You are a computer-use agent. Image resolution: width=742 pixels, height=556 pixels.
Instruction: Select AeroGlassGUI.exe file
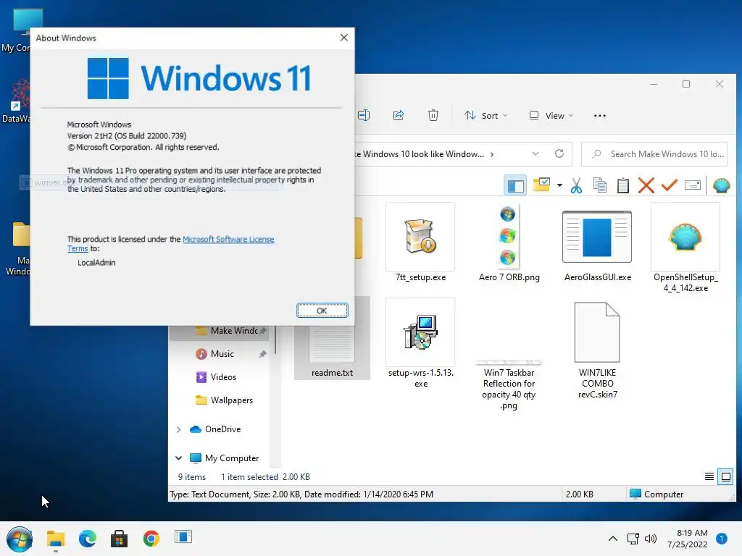click(597, 243)
